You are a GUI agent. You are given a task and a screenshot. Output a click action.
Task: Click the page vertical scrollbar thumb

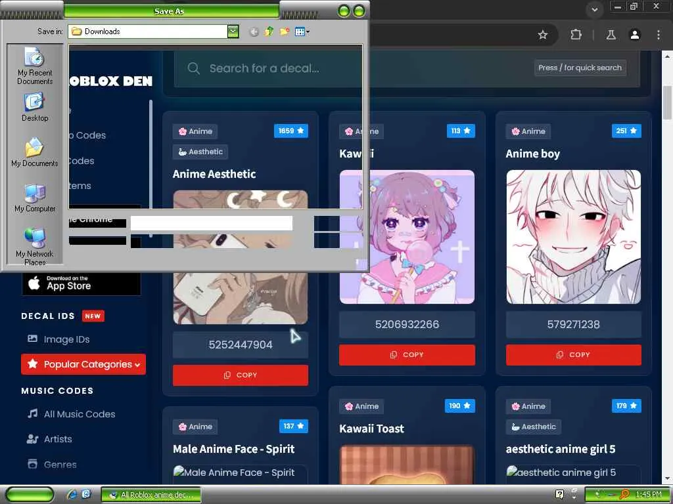(x=667, y=102)
